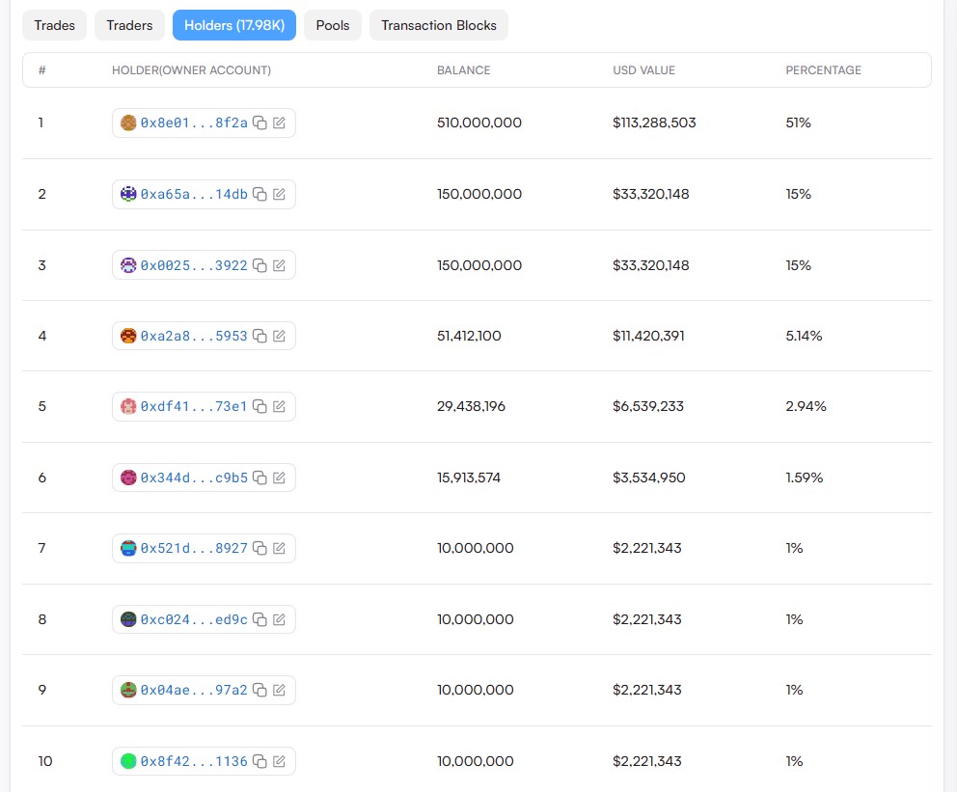Open the Transaction Blocks tab
Screen dimensions: 957x792
[x=439, y=25]
